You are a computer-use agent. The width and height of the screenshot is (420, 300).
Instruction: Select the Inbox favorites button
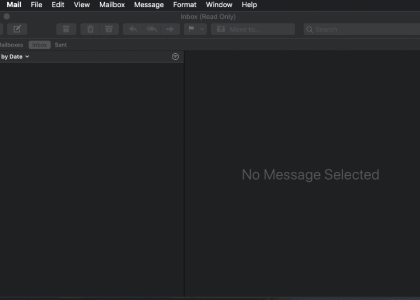[x=39, y=45]
